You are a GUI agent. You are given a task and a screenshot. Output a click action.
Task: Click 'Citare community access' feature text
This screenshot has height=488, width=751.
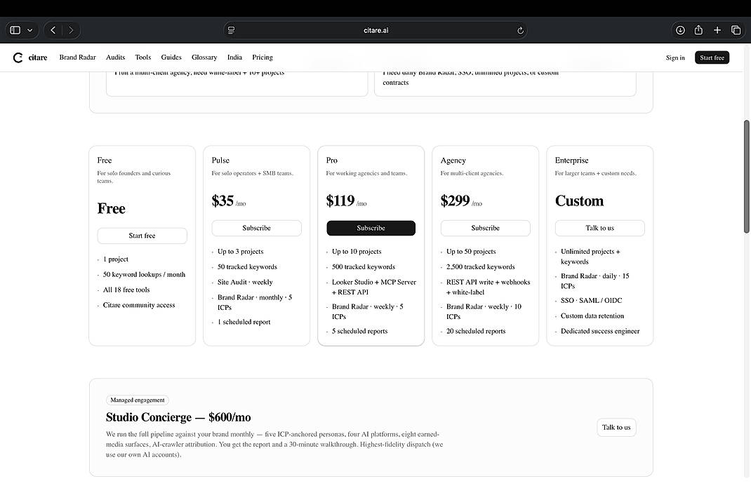click(139, 305)
